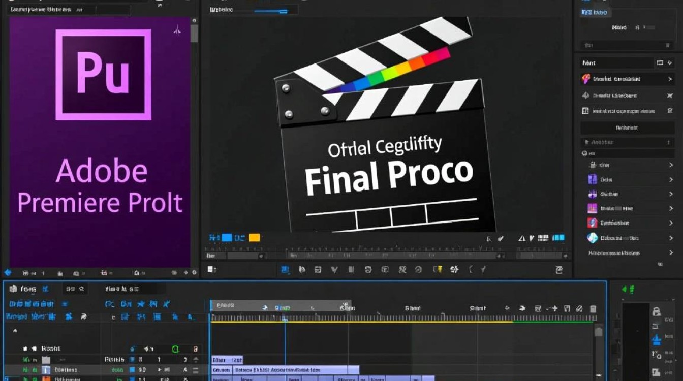The image size is (683, 381).
Task: Click the trash icon above the timeline ruler
Action: tap(593, 308)
